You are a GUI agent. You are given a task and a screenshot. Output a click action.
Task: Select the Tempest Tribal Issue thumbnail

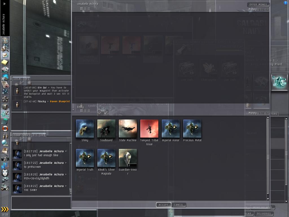click(x=149, y=129)
